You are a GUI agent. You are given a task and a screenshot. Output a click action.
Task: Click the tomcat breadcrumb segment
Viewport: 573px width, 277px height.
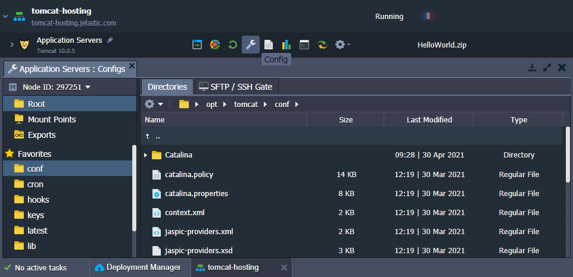pyautogui.click(x=246, y=104)
